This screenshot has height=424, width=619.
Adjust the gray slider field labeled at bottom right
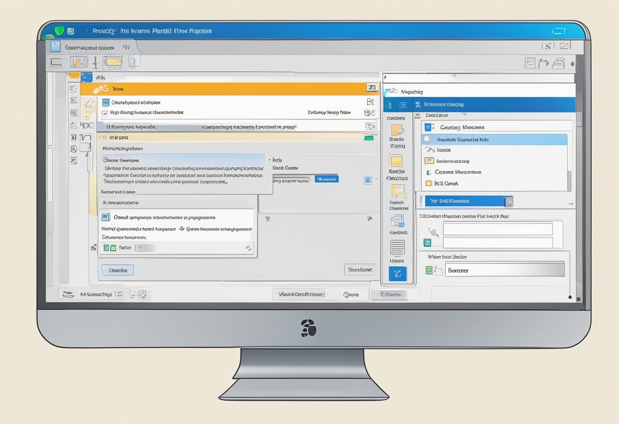503,270
